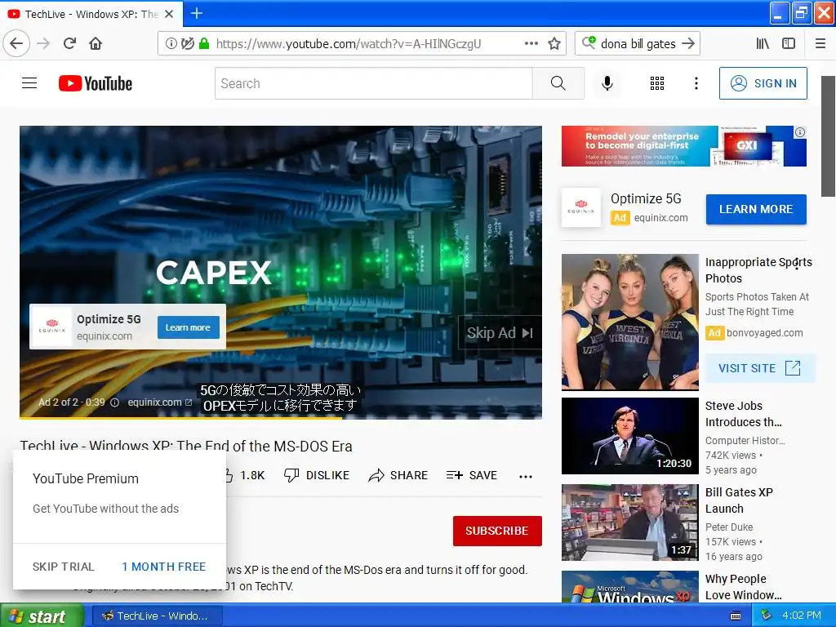Open Inappropriate Sports Photos ad thumbnail
This screenshot has height=627, width=836.
pos(629,322)
